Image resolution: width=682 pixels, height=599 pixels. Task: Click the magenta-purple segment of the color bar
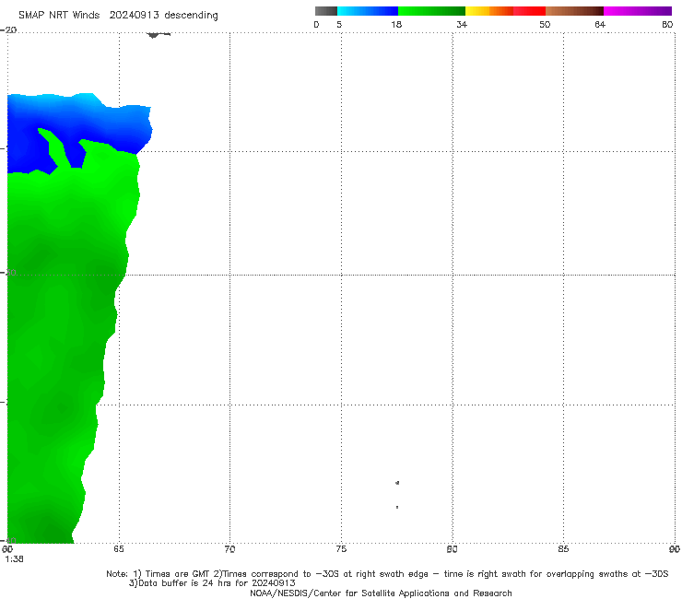pos(638,11)
